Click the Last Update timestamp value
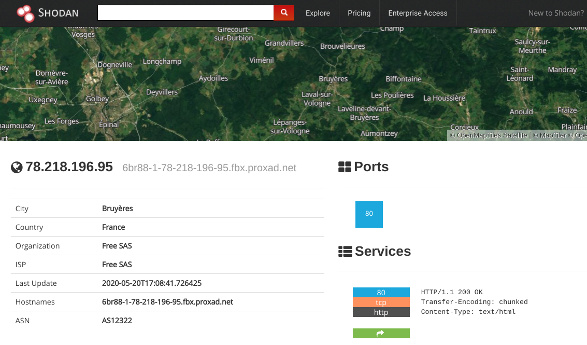 pos(152,283)
